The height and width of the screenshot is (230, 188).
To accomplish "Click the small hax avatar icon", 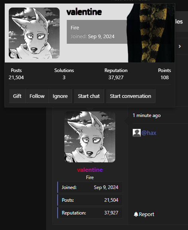I will (137, 133).
